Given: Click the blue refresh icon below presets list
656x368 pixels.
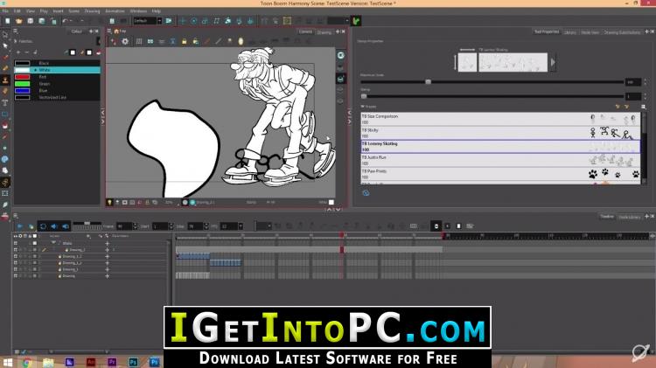Looking at the screenshot, I should pyautogui.click(x=366, y=193).
